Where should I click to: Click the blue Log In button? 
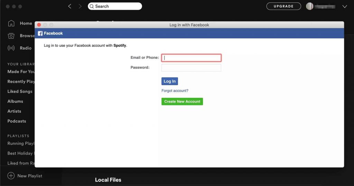(169, 81)
